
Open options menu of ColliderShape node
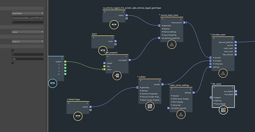87,103
